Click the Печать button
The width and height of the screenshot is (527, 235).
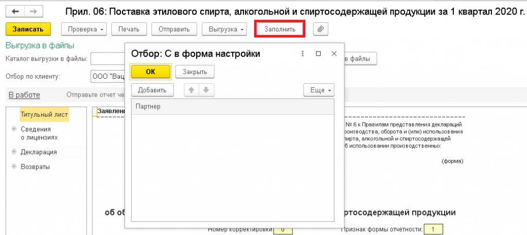coord(129,29)
